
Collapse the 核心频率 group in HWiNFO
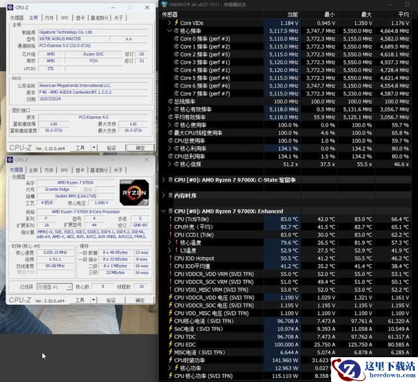point(170,31)
